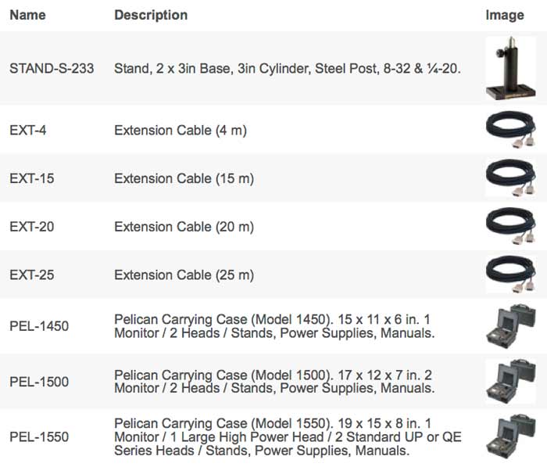Viewport: 547px width, 474px height.
Task: Click the PEL-1500 carrying case thumbnail
Action: (511, 382)
